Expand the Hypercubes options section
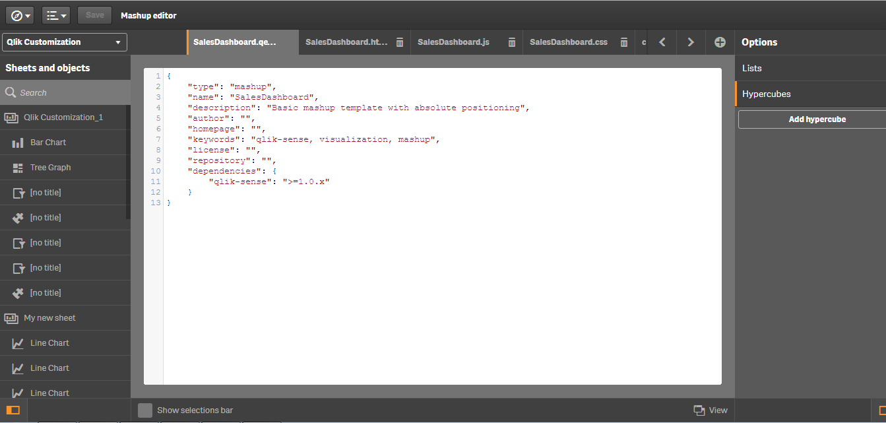 pos(810,94)
